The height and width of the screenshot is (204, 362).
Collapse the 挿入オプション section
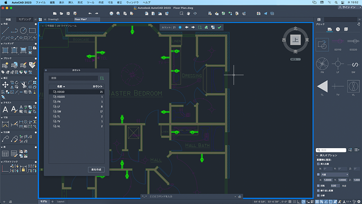(317, 155)
